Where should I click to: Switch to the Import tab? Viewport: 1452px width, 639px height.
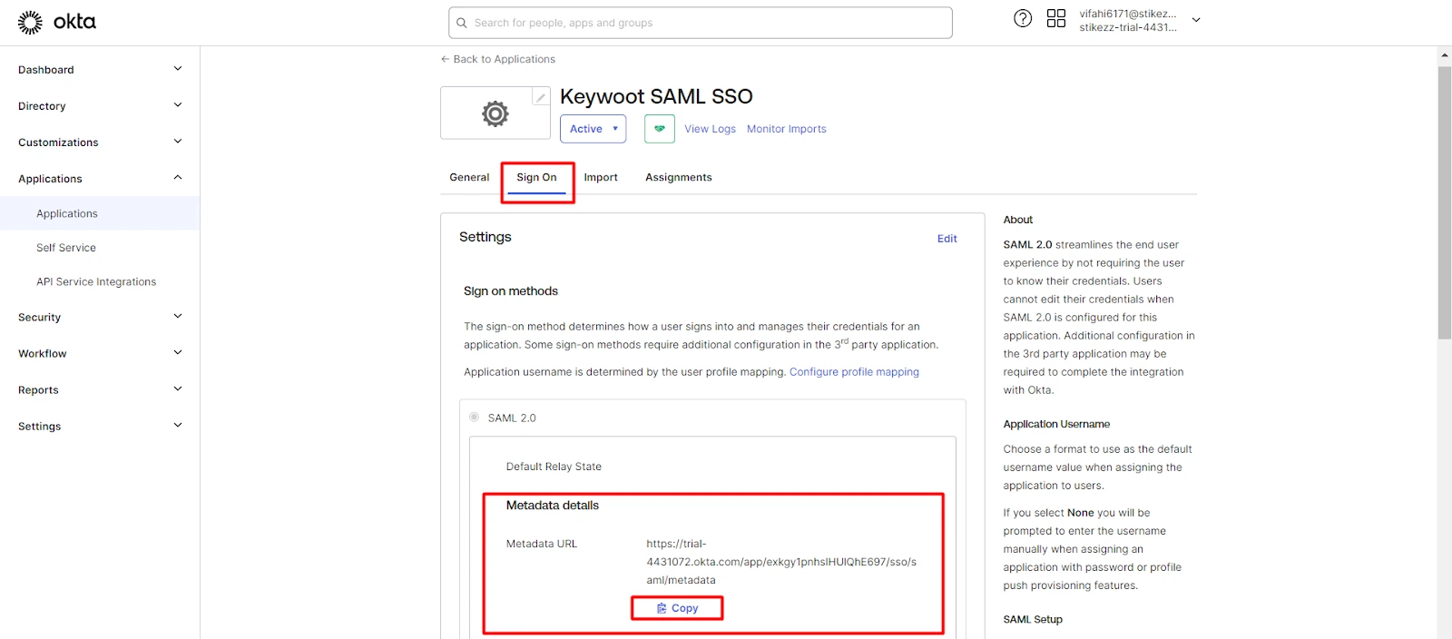pos(601,177)
